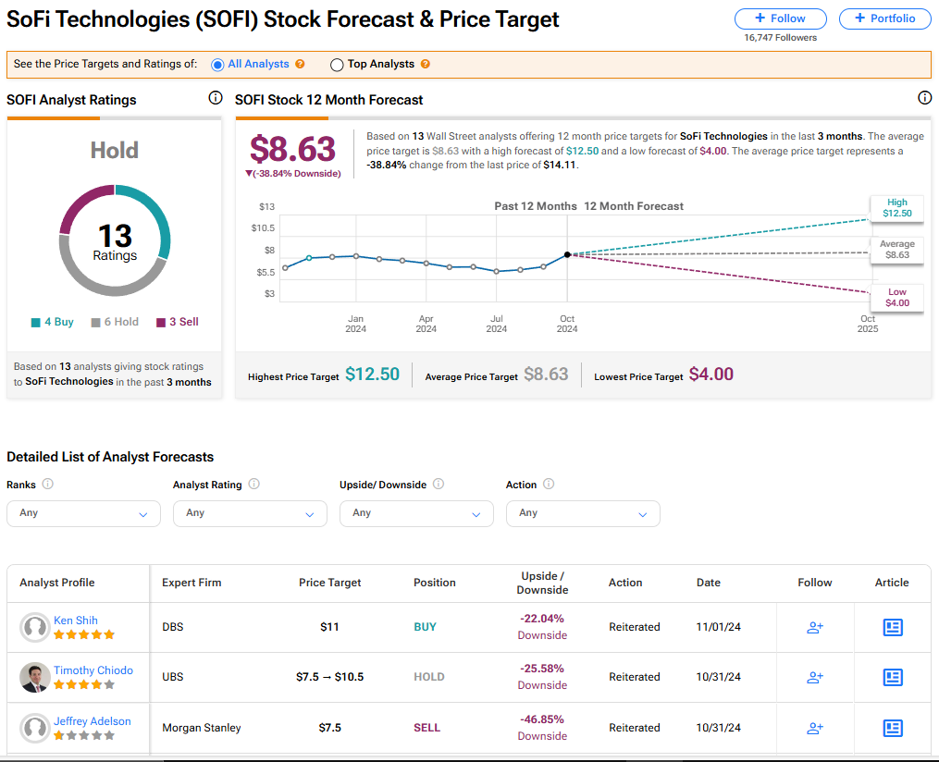Click the help icon next to Top Analysts

(x=426, y=64)
